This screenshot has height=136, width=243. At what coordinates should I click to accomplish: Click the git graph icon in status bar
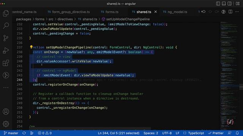point(32,133)
